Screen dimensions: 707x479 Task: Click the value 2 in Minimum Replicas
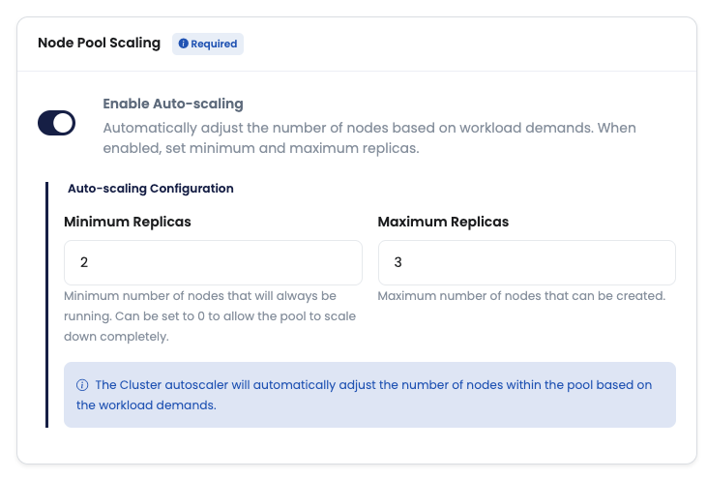(85, 262)
